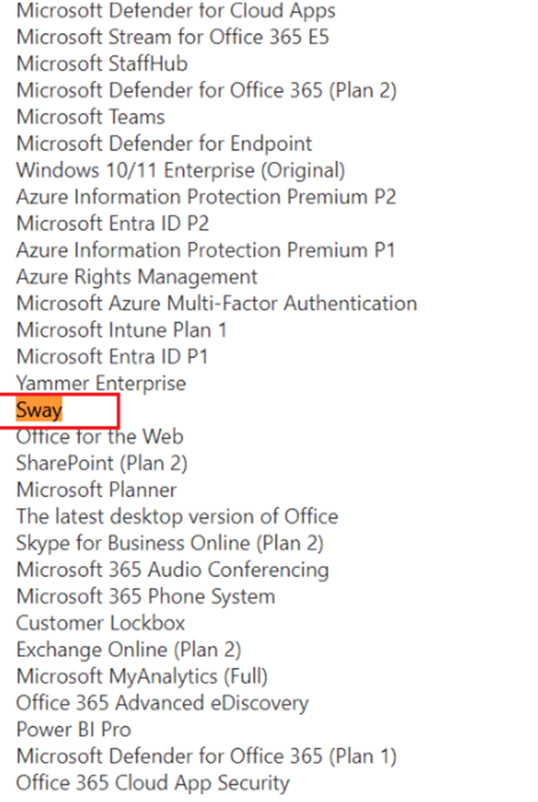Click Customer Lockbox
This screenshot has width=538, height=802.
101,623
